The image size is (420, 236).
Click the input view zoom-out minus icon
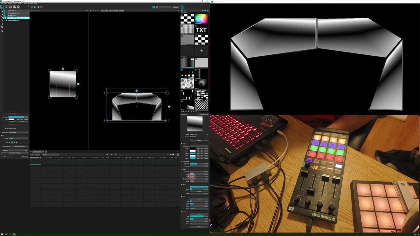(34, 10)
